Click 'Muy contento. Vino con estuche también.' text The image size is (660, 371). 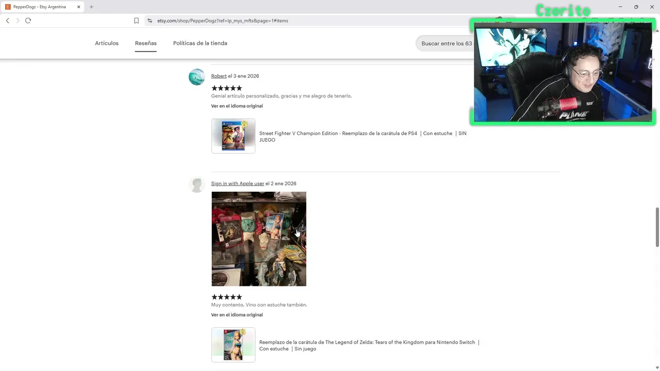[x=259, y=305]
